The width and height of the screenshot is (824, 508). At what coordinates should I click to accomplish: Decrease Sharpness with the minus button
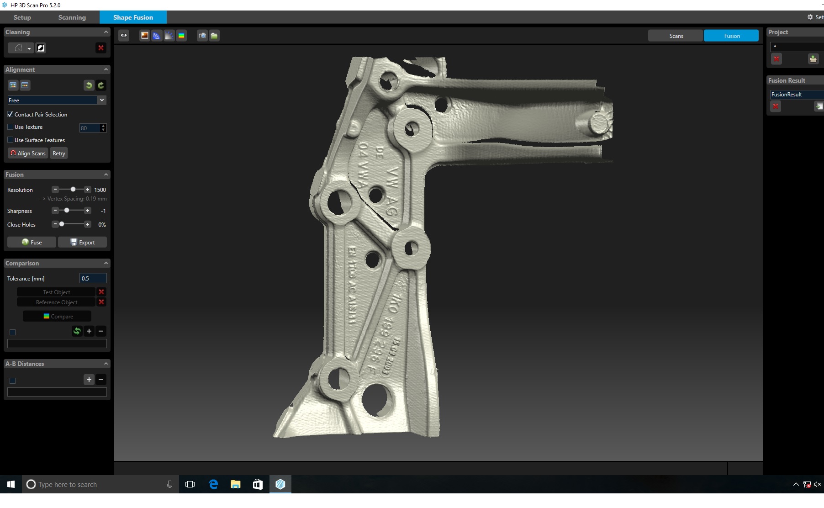55,211
